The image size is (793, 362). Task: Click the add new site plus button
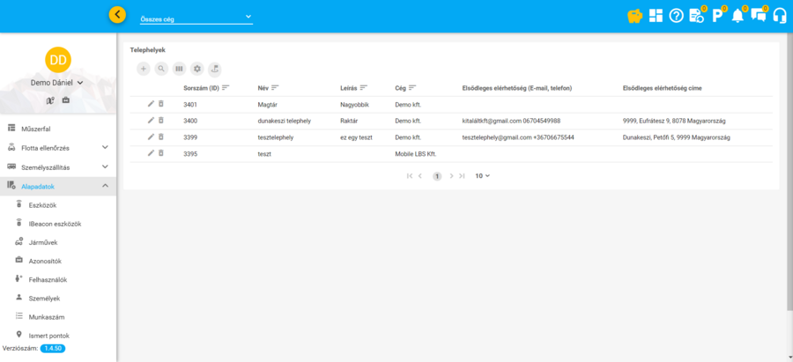[x=144, y=68]
